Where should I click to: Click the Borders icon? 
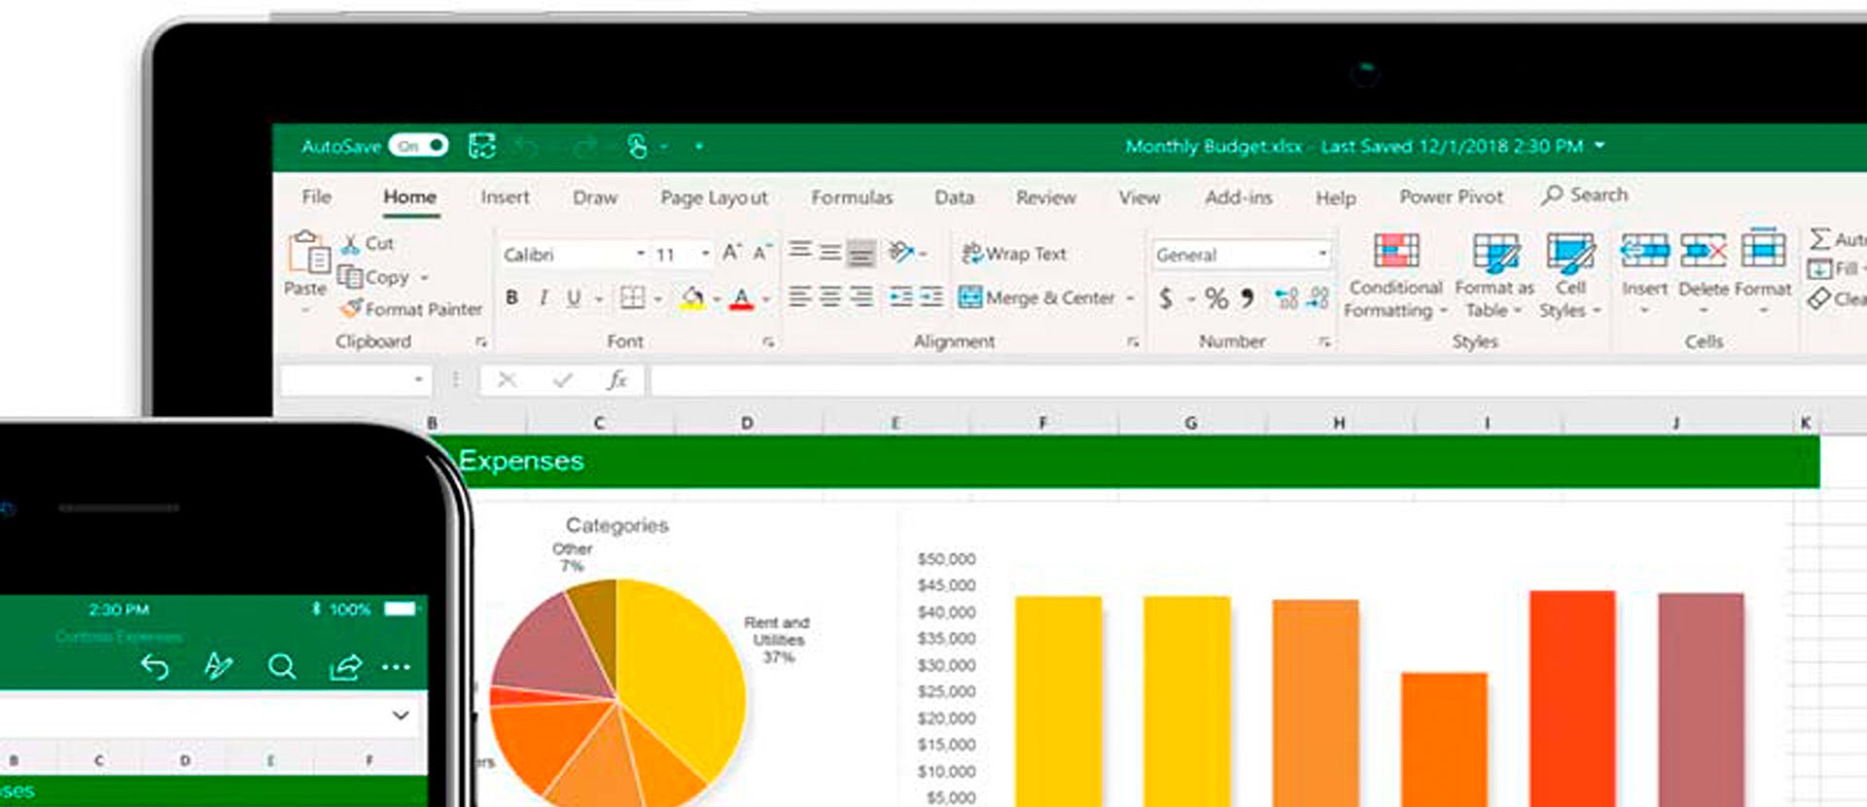pyautogui.click(x=632, y=298)
